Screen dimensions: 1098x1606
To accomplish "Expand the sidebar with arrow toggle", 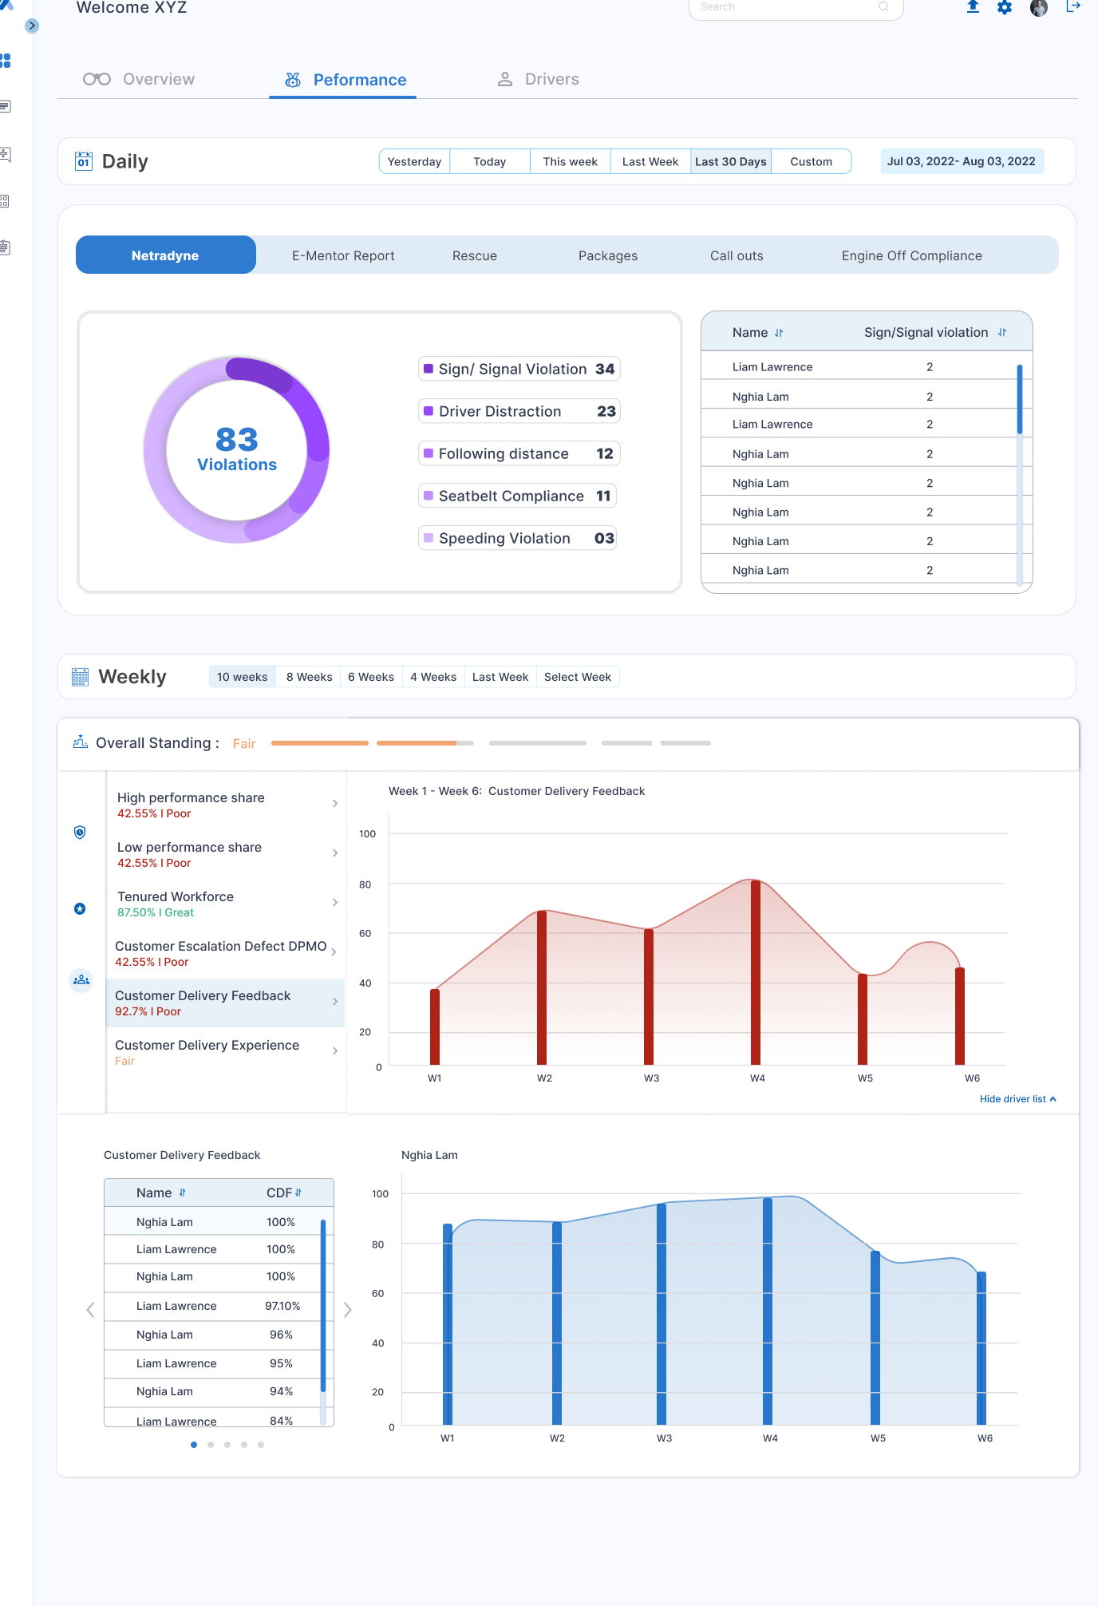I will coord(32,26).
